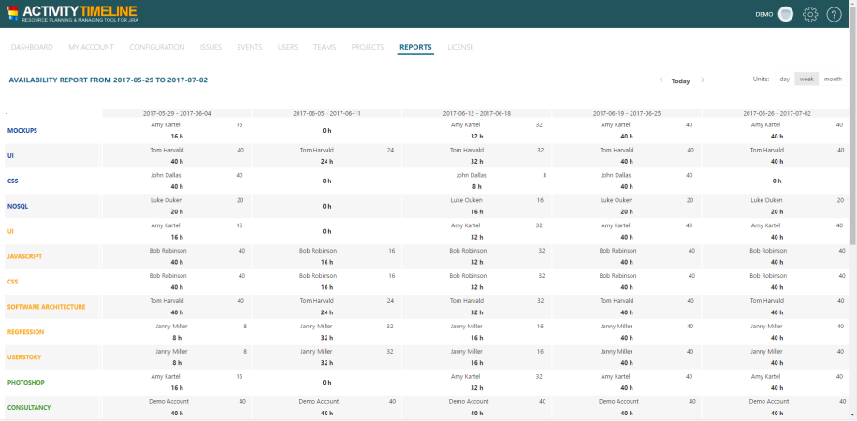The image size is (857, 421).
Task: Select the Reports tab
Action: [415, 47]
